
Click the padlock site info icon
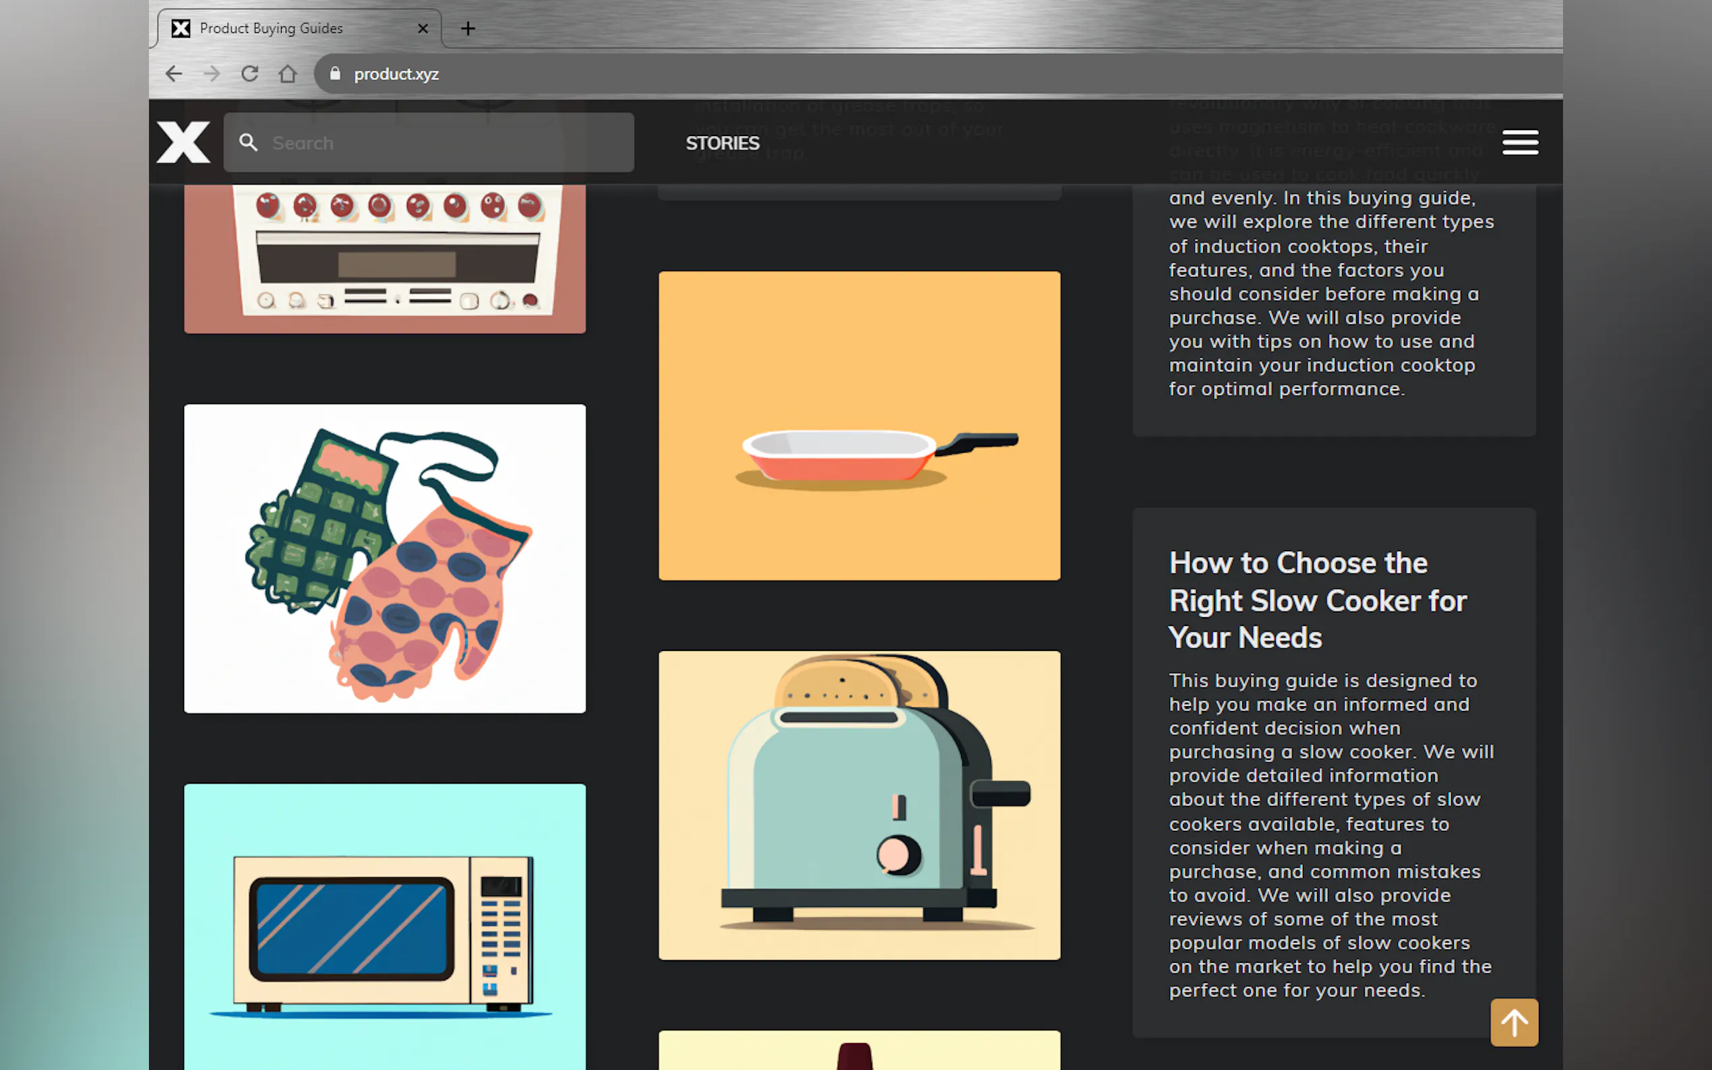336,73
